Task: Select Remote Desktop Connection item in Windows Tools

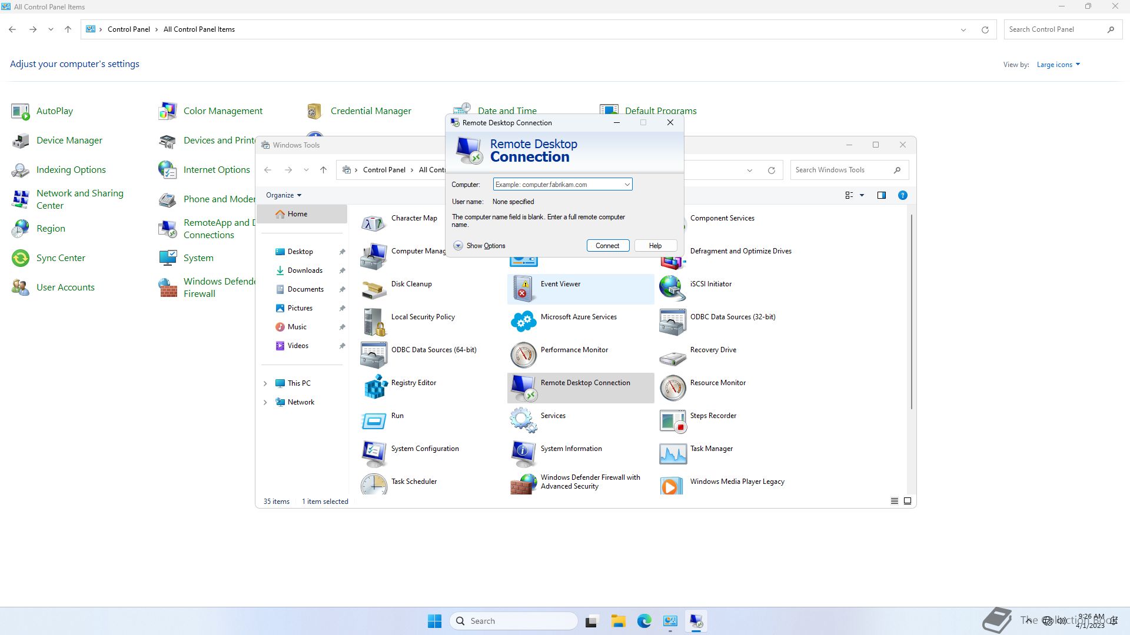Action: [580, 388]
